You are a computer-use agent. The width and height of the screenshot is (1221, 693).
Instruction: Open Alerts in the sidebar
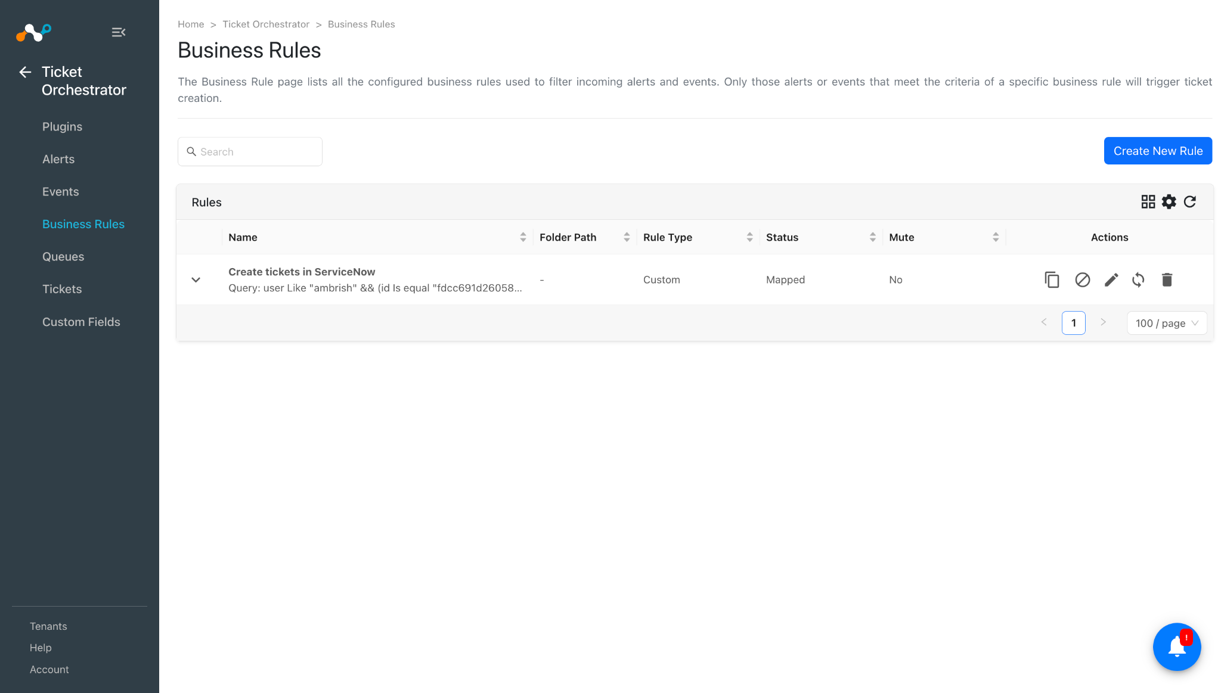coord(58,159)
